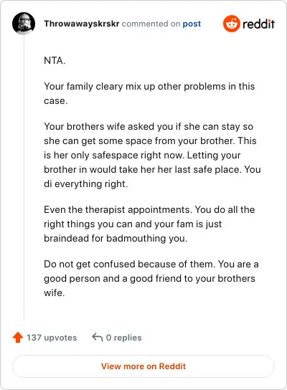The width and height of the screenshot is (287, 390).
Task: Open the blue "post" link
Action: click(192, 24)
